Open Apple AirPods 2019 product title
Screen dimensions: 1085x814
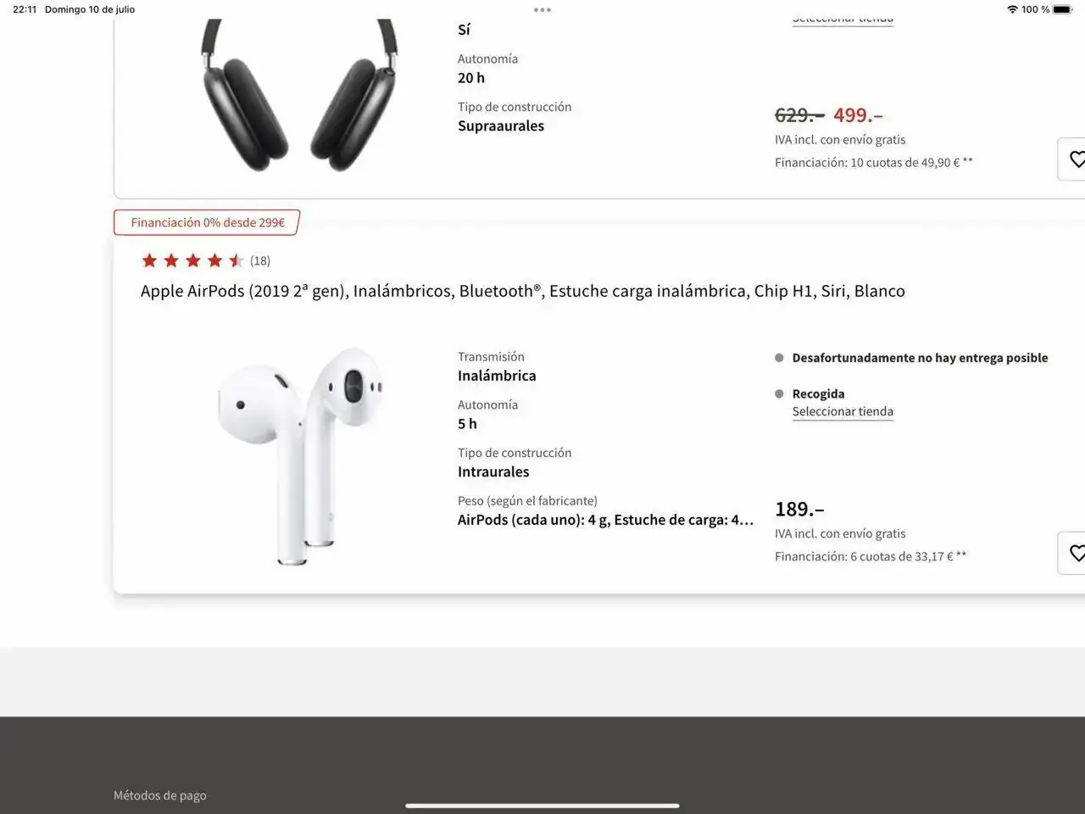(523, 291)
